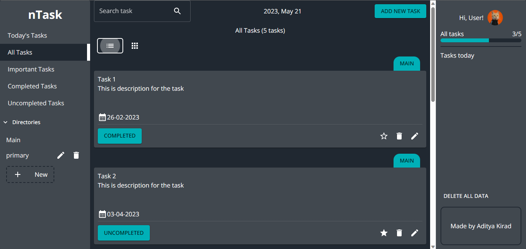Screen dimensions: 526x249
Task: Toggle Task 1 COMPLETED status button
Action: pos(120,136)
